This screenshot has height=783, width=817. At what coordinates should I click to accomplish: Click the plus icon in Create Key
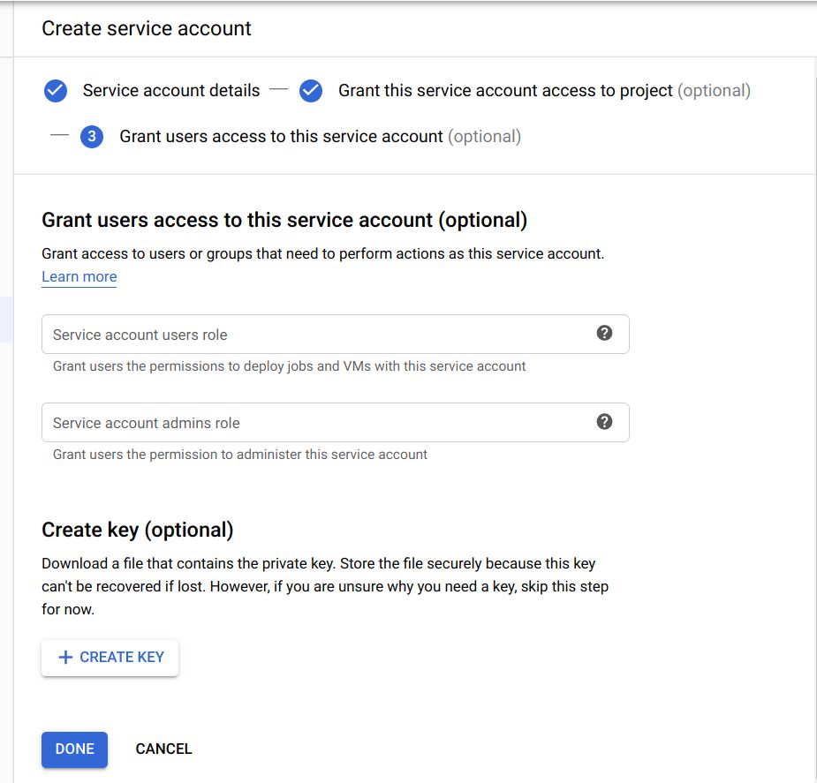64,658
